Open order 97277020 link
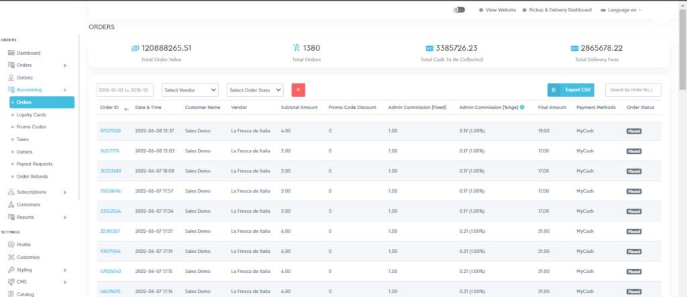The width and height of the screenshot is (687, 297). [110, 131]
